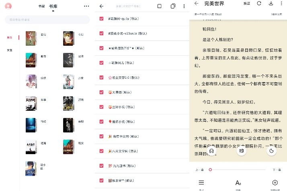Screen dimensions: 287x191
Task: Open the hexagon settings icon in reader
Action: 275,183
